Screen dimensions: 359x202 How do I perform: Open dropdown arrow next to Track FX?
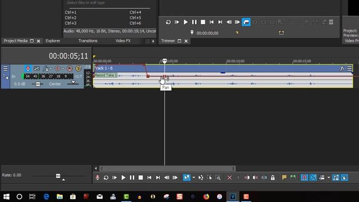pyautogui.click(x=50, y=68)
